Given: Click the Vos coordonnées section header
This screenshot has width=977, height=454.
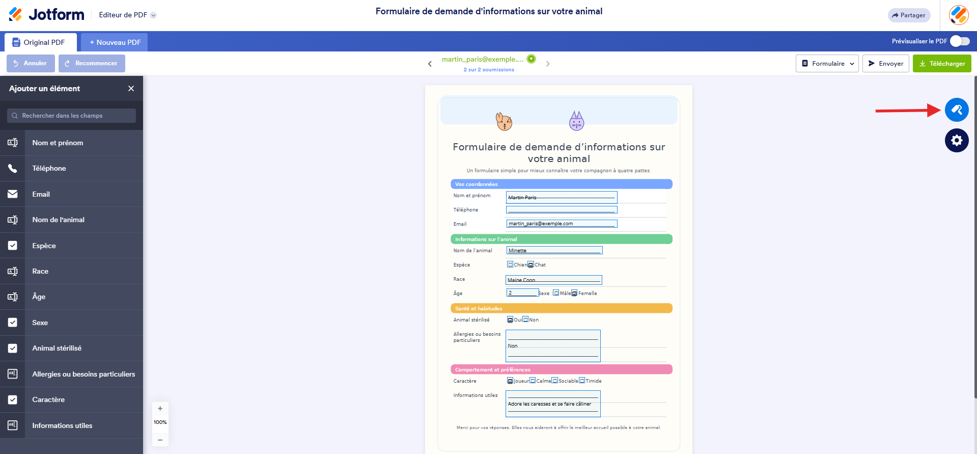Looking at the screenshot, I should [562, 184].
